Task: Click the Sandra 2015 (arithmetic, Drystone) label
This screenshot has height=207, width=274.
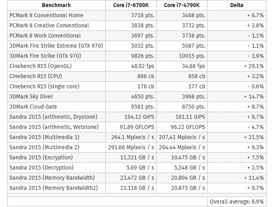Action: tap(53, 117)
